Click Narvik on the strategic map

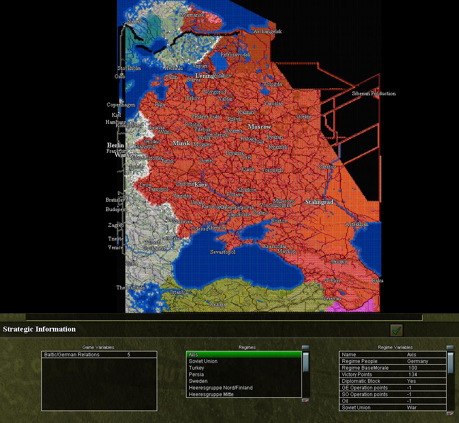(x=135, y=22)
